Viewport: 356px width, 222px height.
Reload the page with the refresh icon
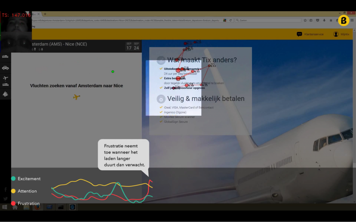pyautogui.click(x=230, y=20)
